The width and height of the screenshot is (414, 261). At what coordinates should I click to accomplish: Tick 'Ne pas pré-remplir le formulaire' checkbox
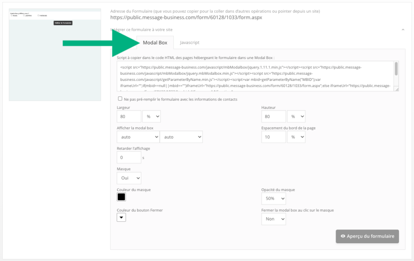tap(120, 99)
